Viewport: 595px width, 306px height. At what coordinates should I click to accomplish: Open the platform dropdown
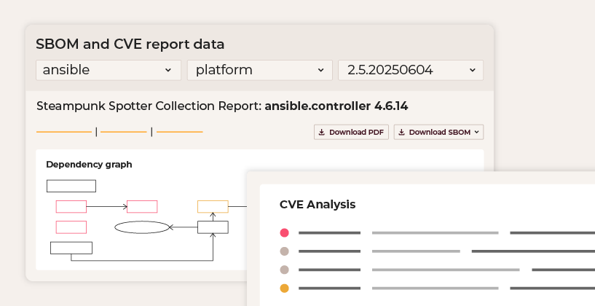point(259,70)
